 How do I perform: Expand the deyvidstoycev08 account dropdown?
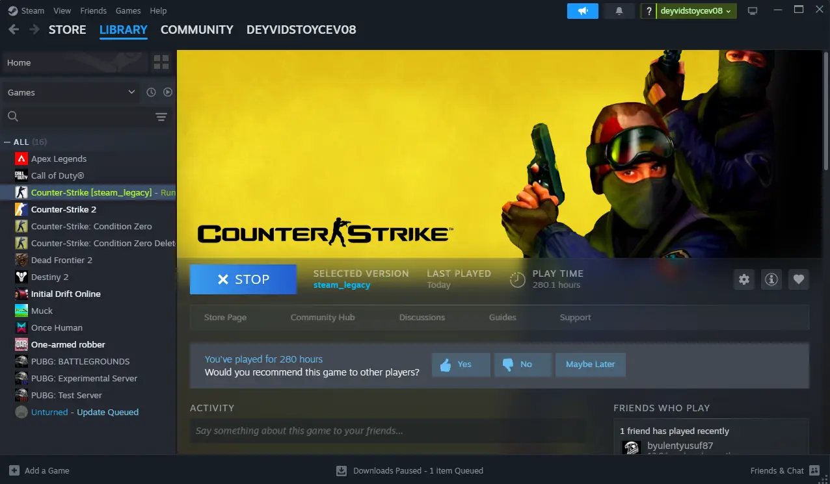695,11
